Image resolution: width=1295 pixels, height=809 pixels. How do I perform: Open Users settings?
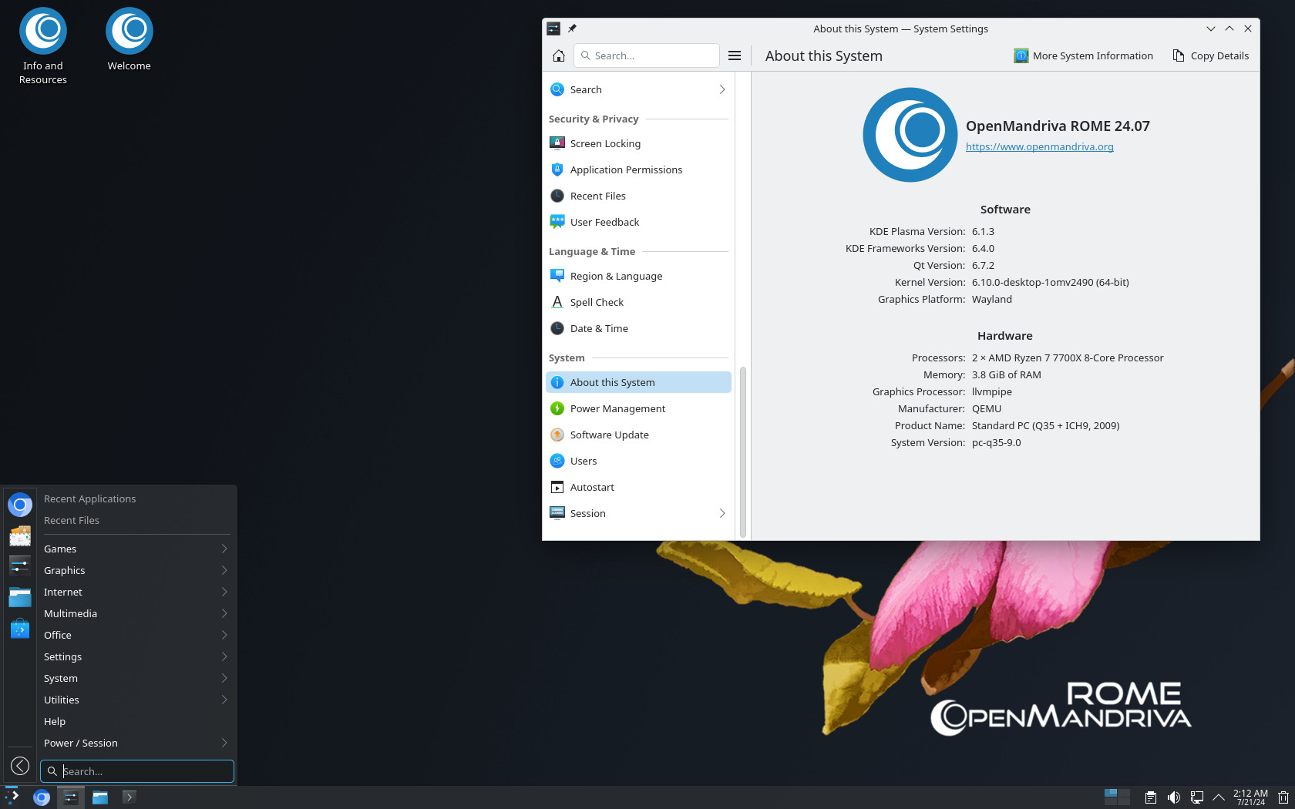tap(638, 461)
